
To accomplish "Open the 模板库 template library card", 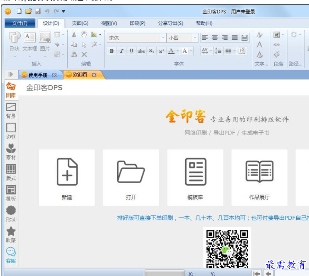I will (195, 178).
